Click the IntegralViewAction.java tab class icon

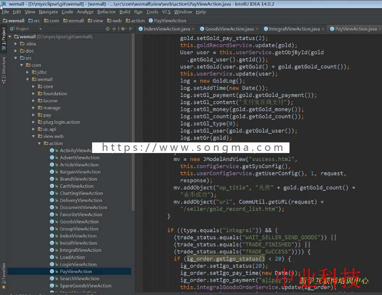click(266, 29)
